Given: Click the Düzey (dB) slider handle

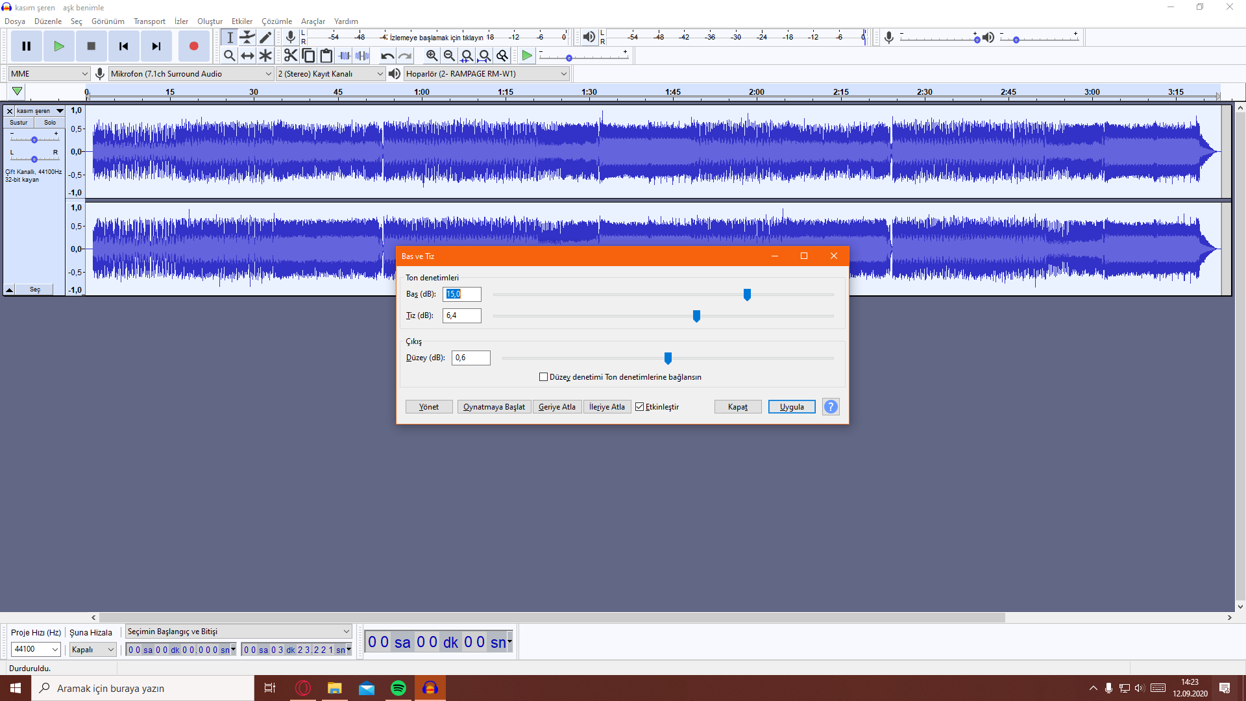Looking at the screenshot, I should 668,358.
